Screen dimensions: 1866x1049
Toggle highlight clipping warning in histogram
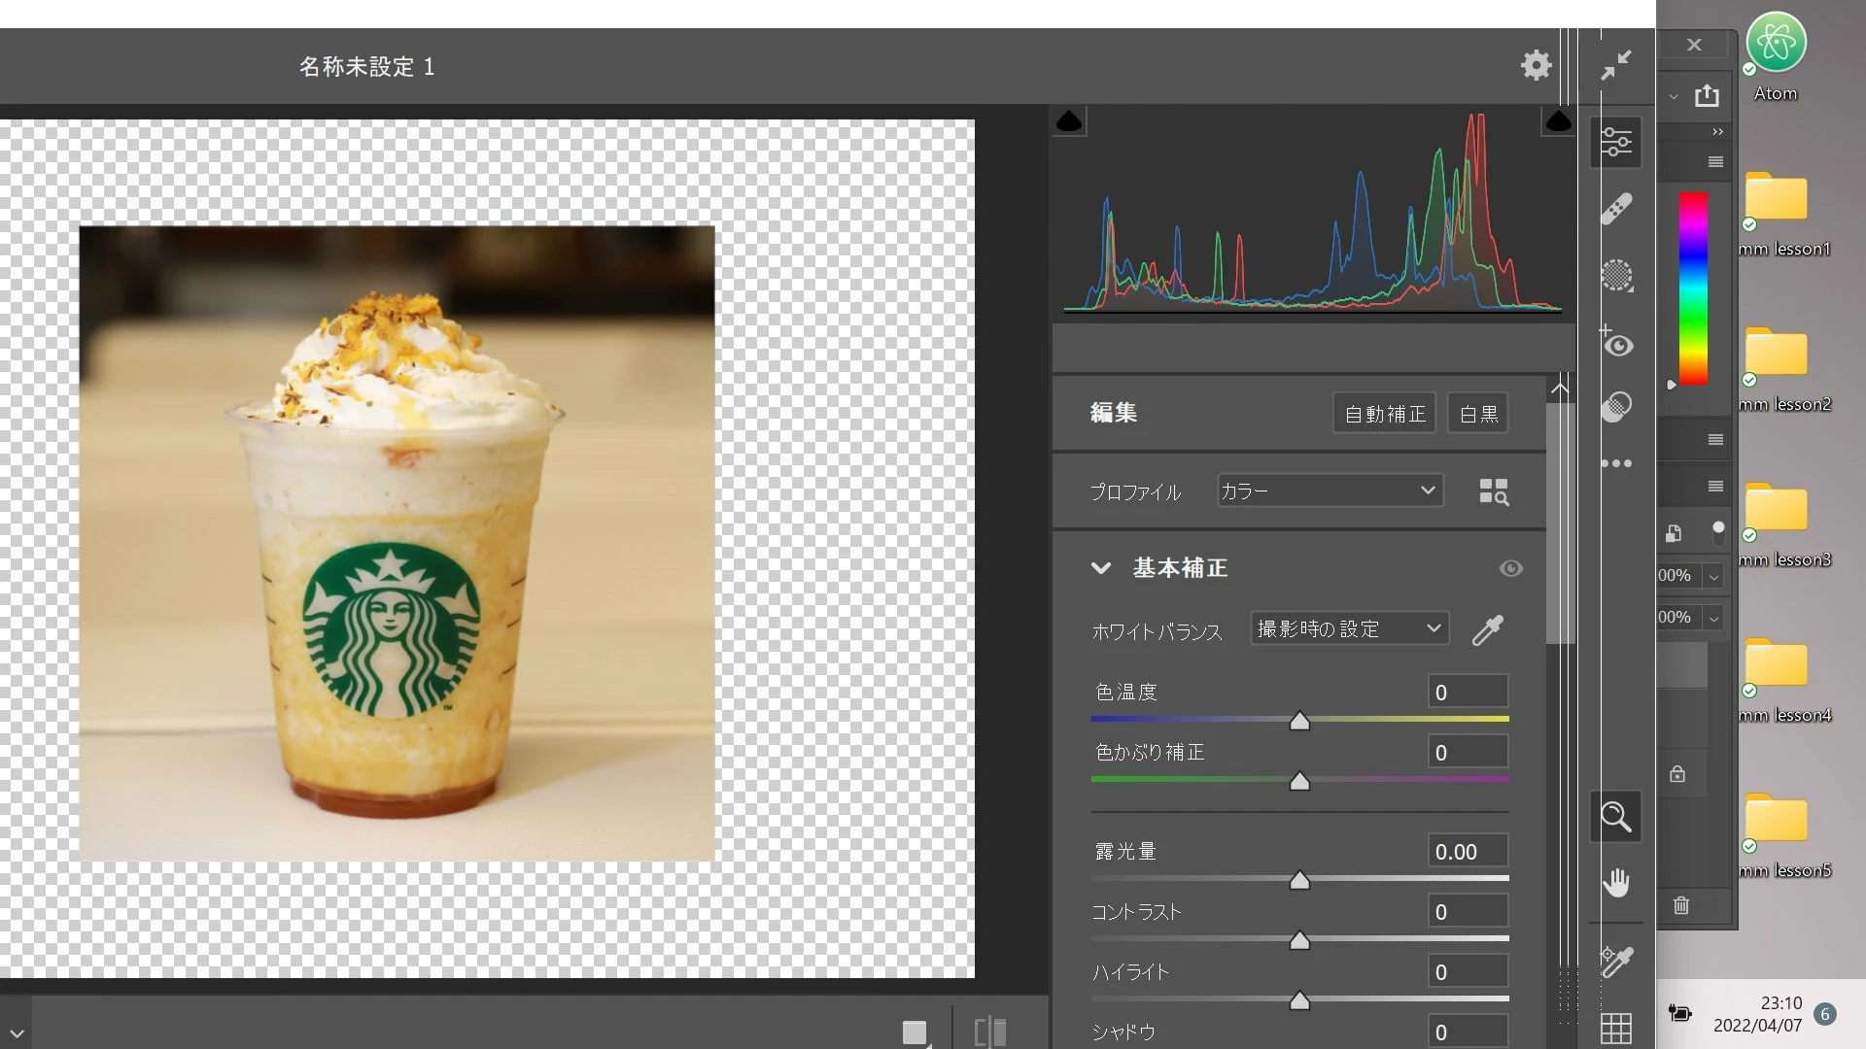click(x=1558, y=121)
